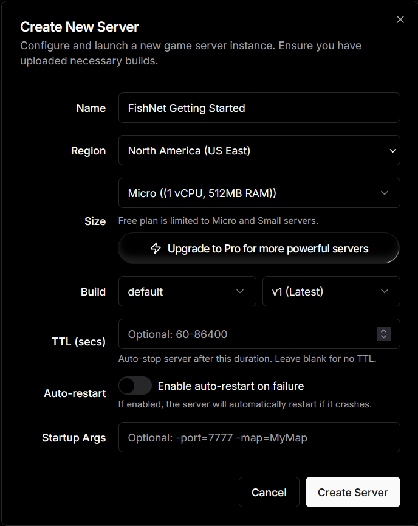The image size is (418, 526).
Task: Click the lightning bolt upgrade icon
Action: point(156,248)
